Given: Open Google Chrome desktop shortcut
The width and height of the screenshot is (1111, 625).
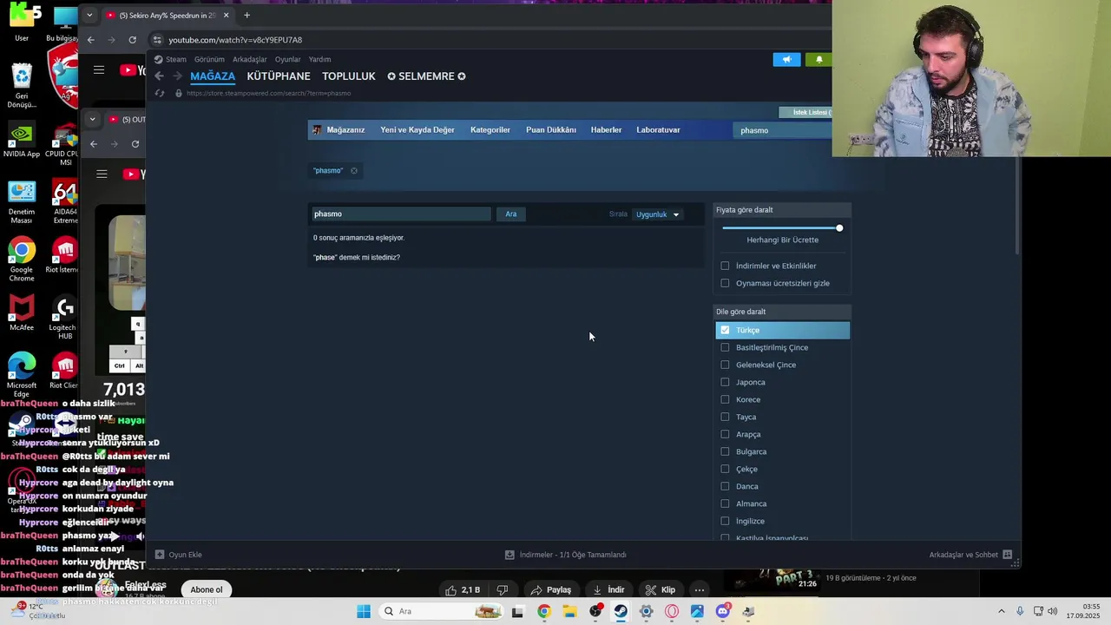Looking at the screenshot, I should tap(22, 259).
